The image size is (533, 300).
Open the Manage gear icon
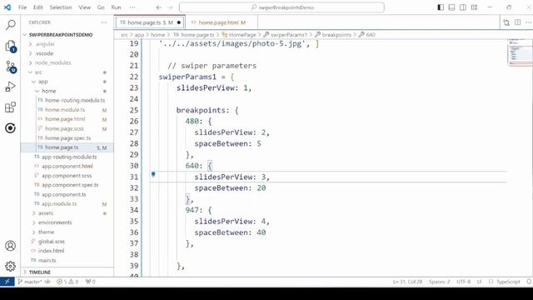click(x=10, y=266)
